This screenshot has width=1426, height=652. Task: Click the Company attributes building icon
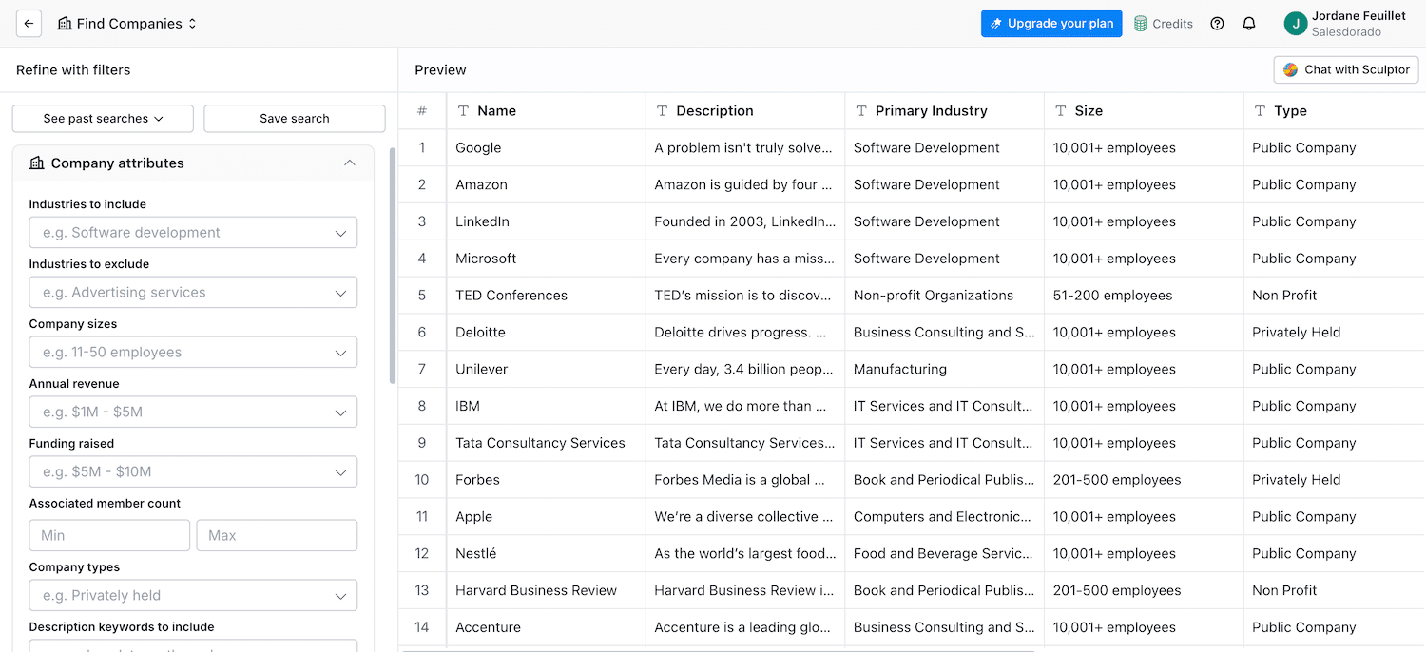[x=37, y=163]
